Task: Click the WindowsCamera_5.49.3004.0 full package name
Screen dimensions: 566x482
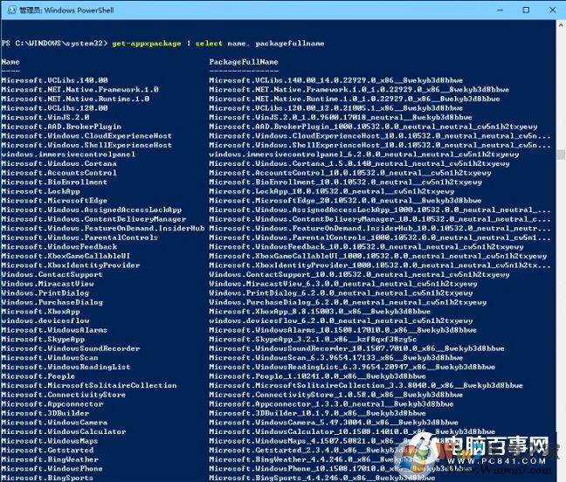Action: coord(334,423)
